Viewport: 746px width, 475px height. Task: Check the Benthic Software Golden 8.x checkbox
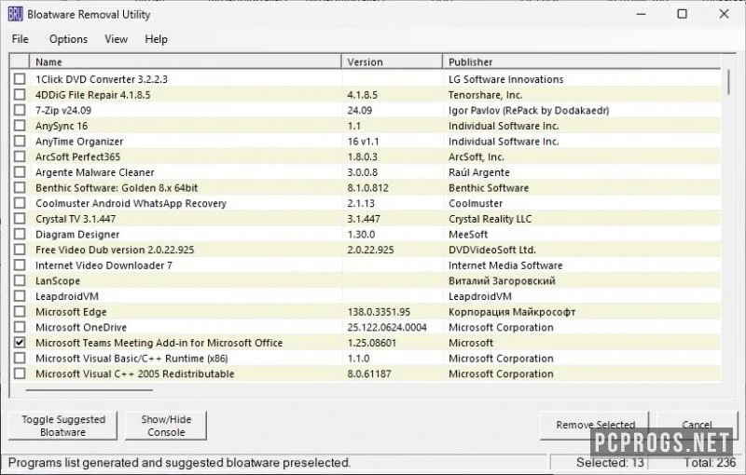[x=20, y=187]
